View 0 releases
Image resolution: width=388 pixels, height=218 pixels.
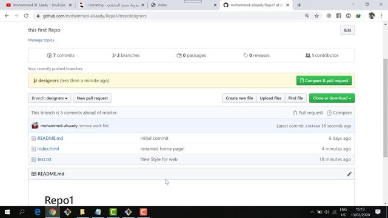pos(256,55)
